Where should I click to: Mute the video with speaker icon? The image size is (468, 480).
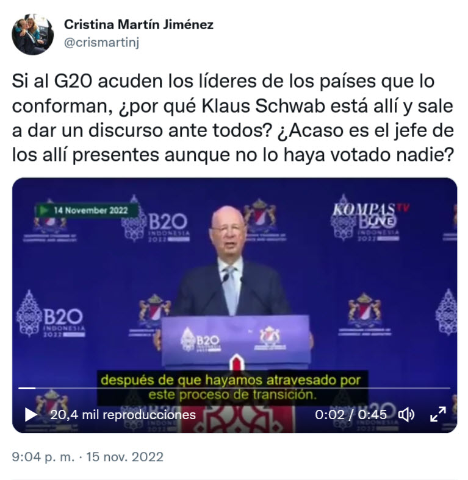(x=406, y=415)
